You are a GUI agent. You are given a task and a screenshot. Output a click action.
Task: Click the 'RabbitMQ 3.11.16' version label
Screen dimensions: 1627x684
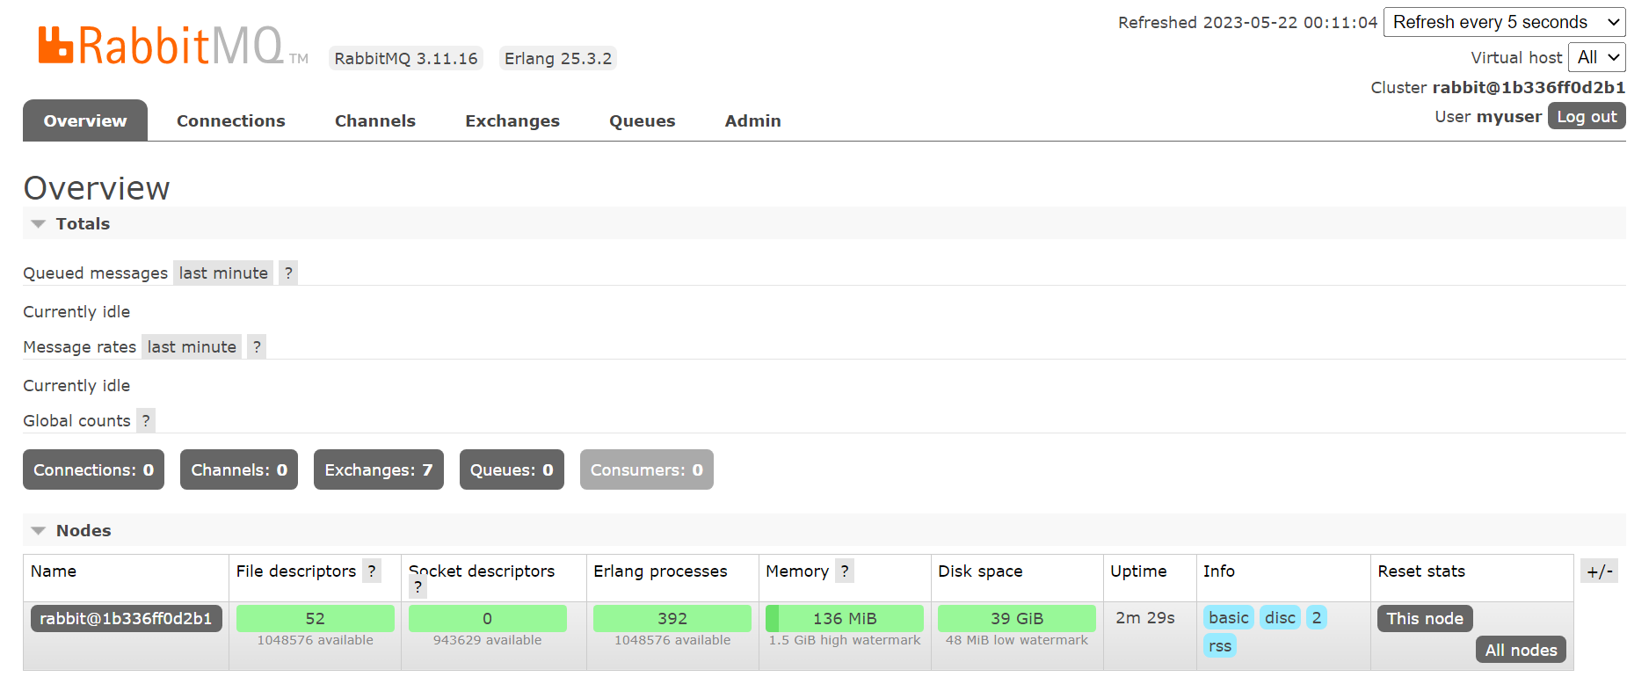pyautogui.click(x=406, y=58)
